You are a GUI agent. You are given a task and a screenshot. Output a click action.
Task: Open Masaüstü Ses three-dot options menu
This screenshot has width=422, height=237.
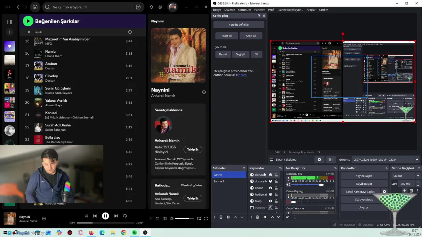288,179
